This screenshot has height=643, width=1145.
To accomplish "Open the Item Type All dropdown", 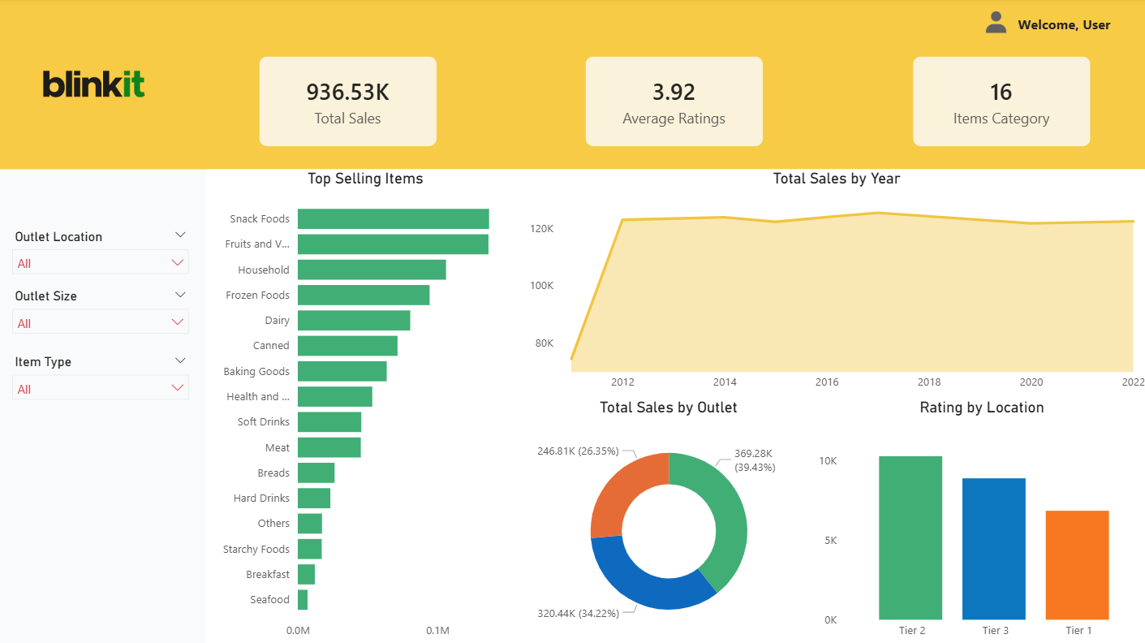I will coord(101,388).
